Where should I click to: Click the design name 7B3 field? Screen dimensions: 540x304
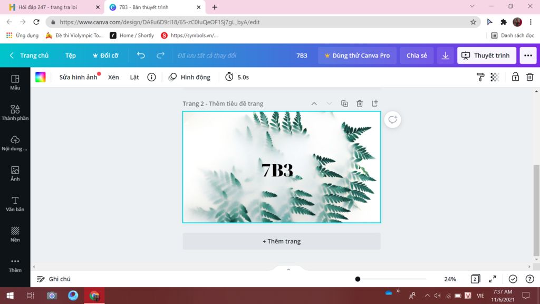click(302, 55)
